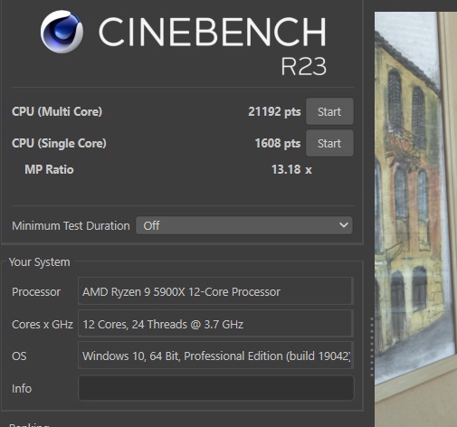Viewport: 457px width, 427px height.
Task: Select the Processor field showing AMD Ryzen 9 5900X
Action: point(215,291)
